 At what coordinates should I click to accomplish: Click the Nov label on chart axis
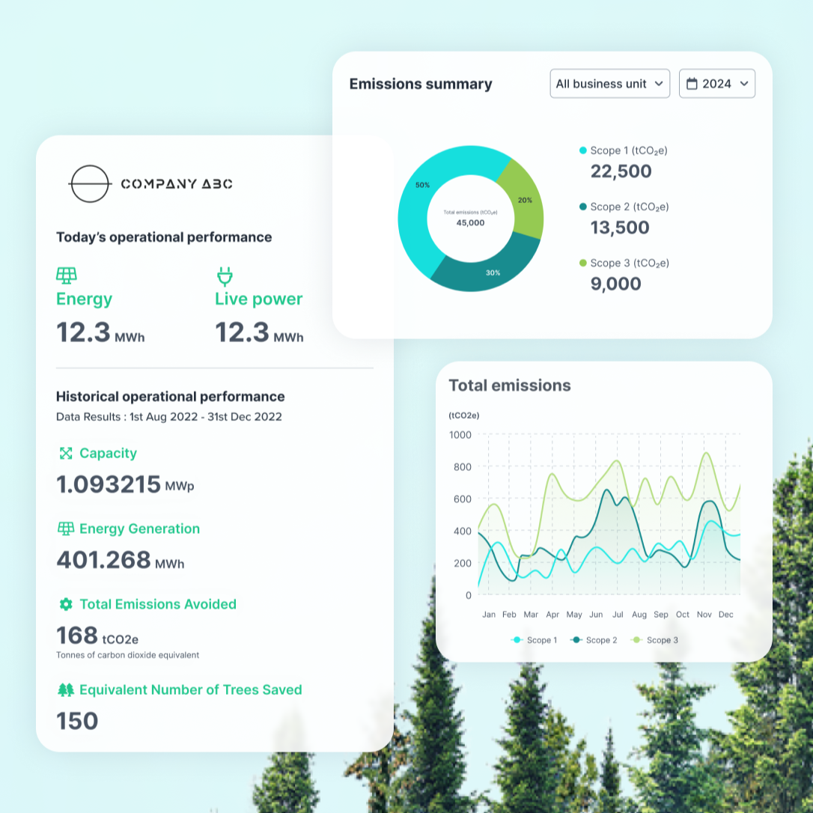click(704, 615)
